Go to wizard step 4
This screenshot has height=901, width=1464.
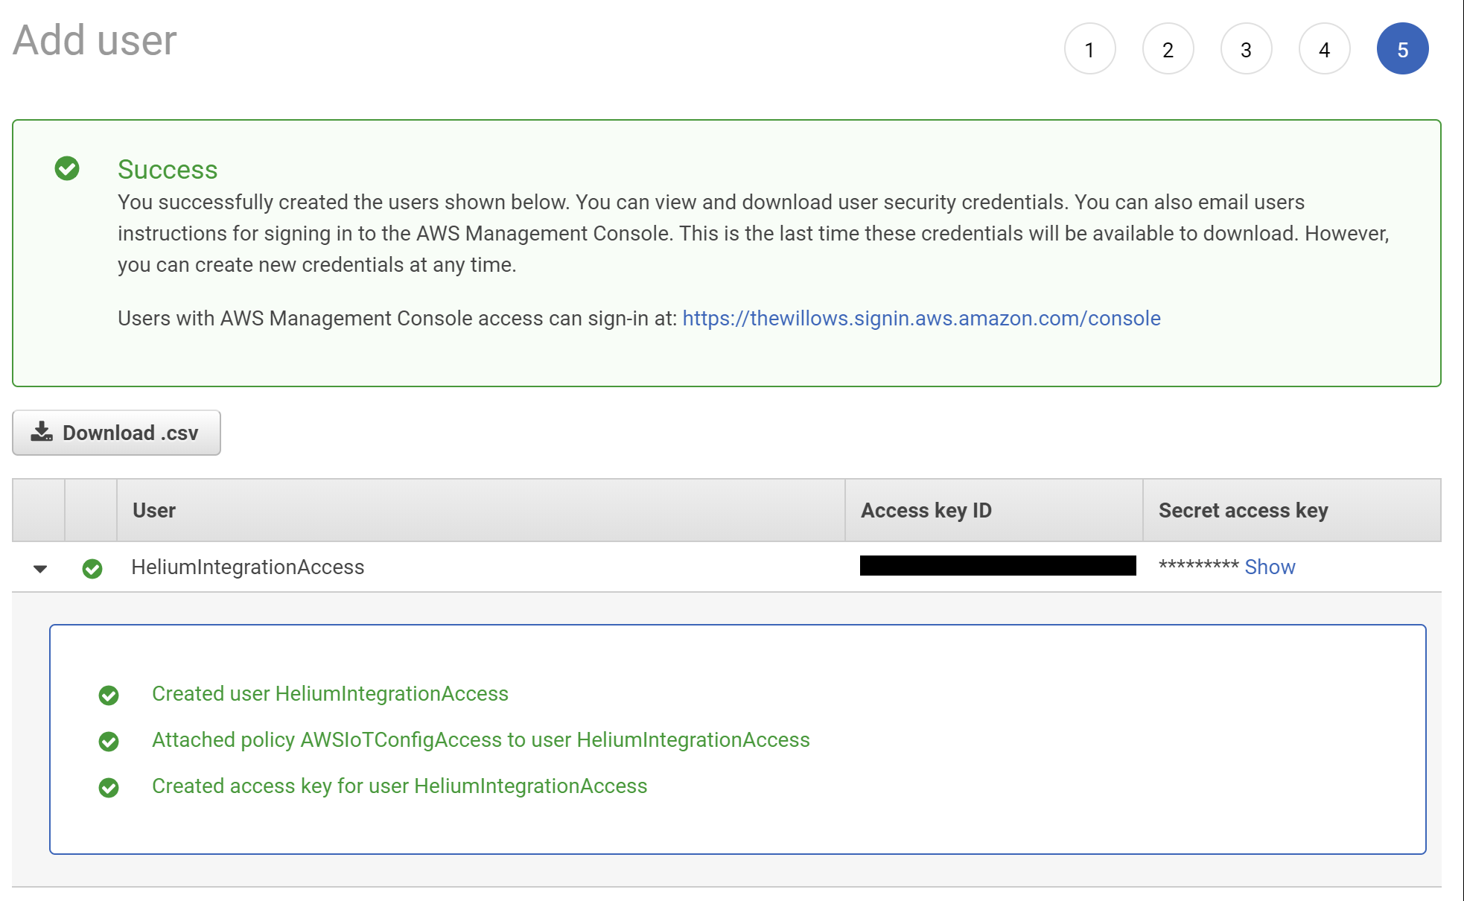pyautogui.click(x=1324, y=49)
